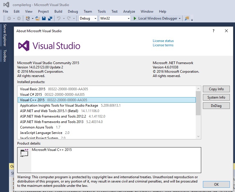Expand the New Project dropdown arrow
235x192 pixels.
coord(32,18)
